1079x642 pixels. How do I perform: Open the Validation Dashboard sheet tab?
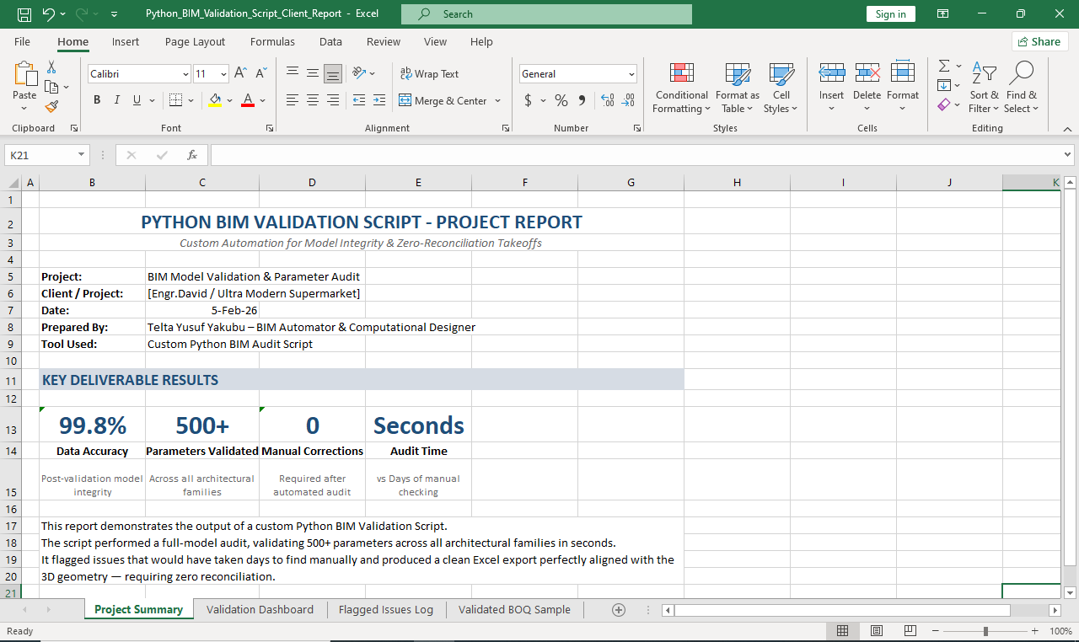coord(260,610)
